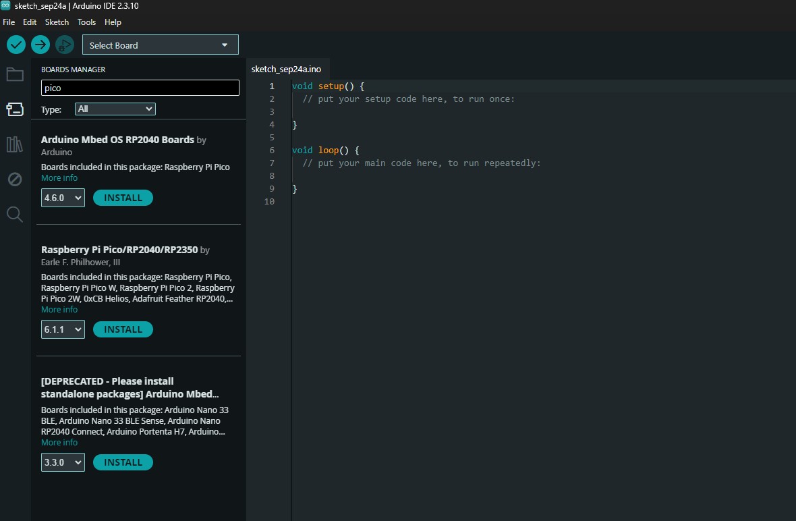Open the 4.6.0 version dropdown
Image resolution: width=796 pixels, height=521 pixels.
[x=63, y=198]
